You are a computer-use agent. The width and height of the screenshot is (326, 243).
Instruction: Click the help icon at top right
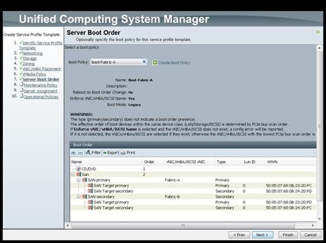click(x=318, y=32)
